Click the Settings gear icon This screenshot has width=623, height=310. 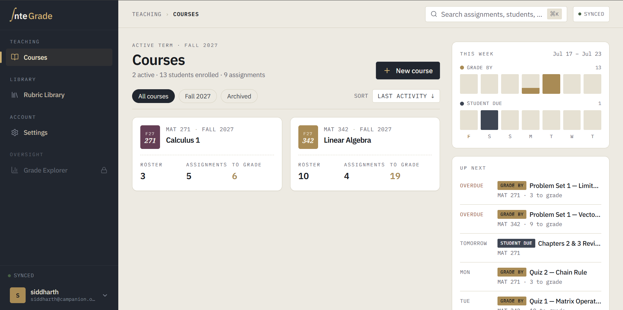click(x=15, y=133)
